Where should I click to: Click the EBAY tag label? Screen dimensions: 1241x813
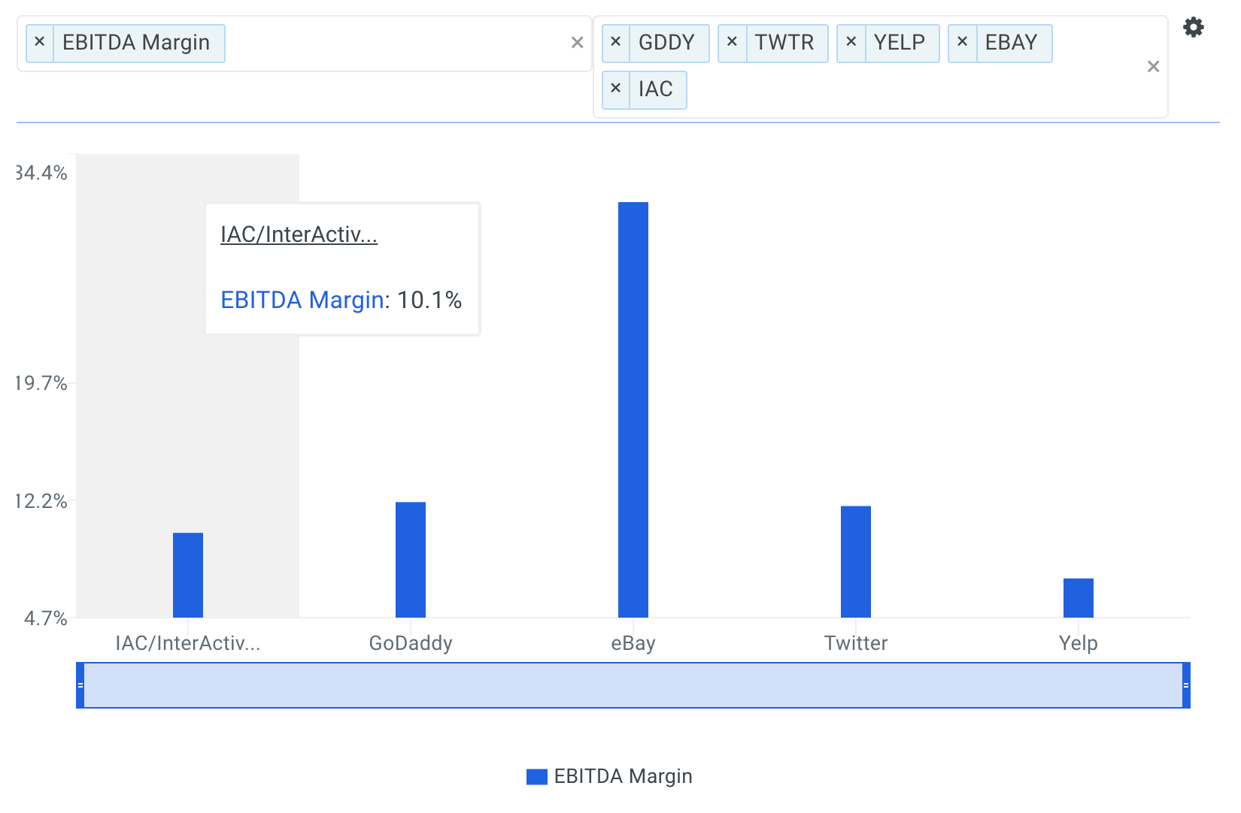pos(1012,43)
